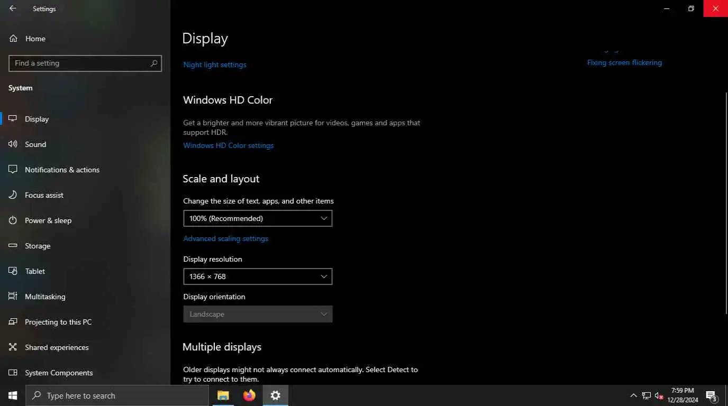Image resolution: width=728 pixels, height=406 pixels.
Task: Click the back arrow in Settings
Action: pos(13,8)
